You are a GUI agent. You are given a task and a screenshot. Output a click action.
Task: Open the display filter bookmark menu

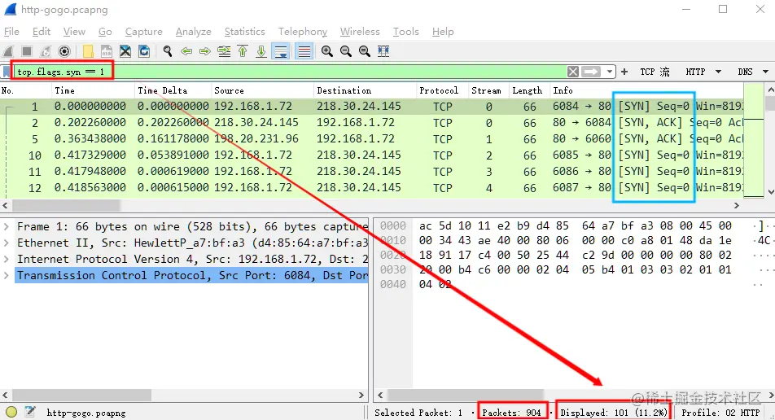click(7, 72)
